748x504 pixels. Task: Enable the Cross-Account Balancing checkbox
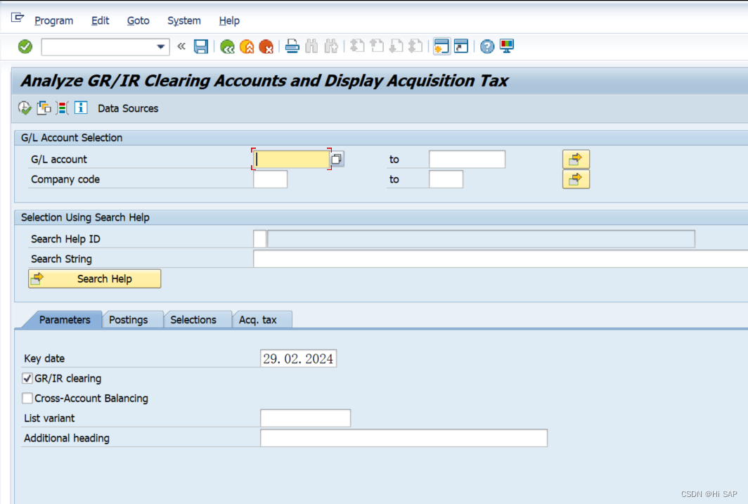click(x=27, y=398)
